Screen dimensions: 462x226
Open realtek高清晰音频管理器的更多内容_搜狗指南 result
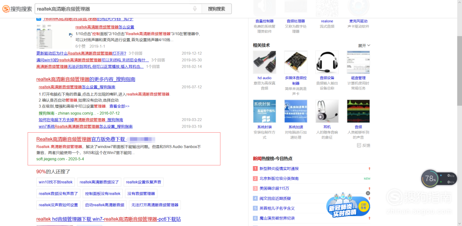[86, 79]
